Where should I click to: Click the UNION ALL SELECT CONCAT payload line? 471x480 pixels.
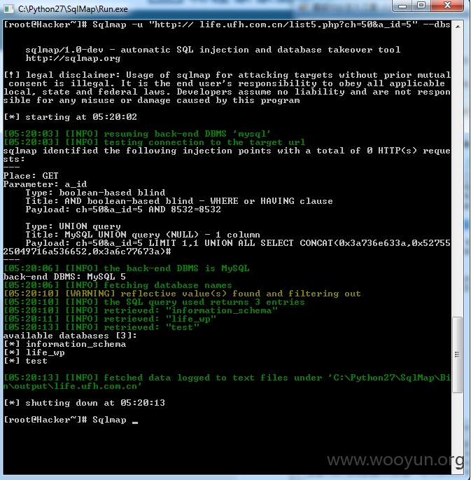pos(227,247)
